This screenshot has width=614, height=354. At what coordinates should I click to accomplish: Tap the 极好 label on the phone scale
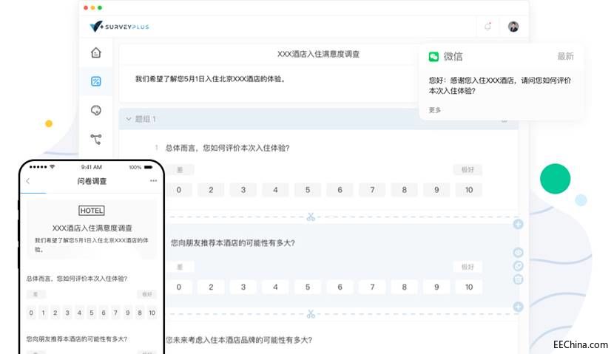point(147,294)
